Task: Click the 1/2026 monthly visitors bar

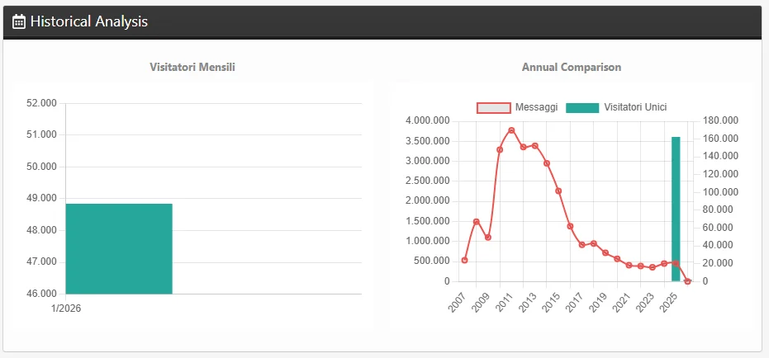Action: point(119,248)
